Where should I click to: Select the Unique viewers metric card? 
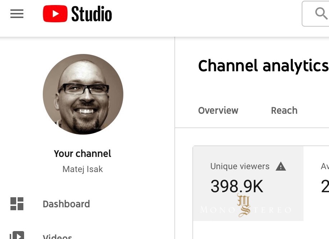point(248,183)
